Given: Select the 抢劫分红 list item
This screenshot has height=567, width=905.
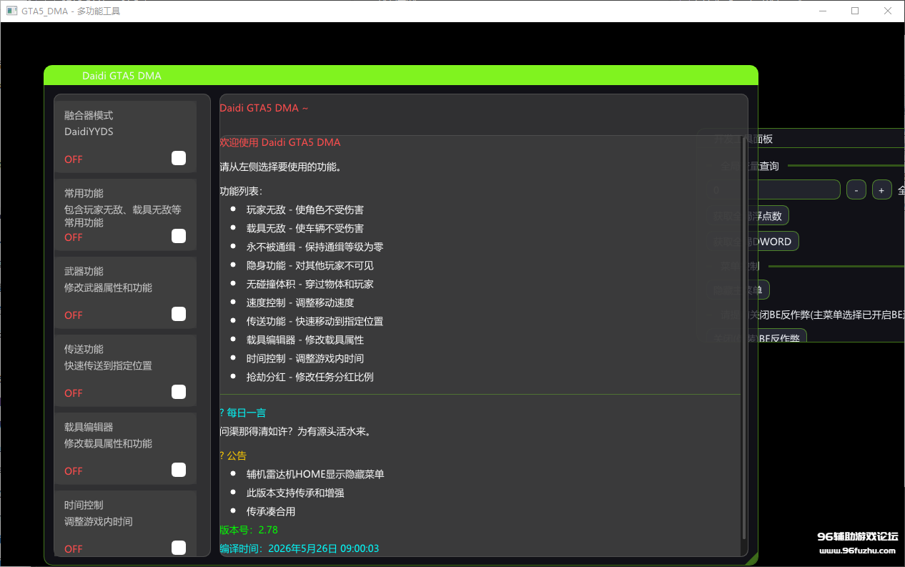Looking at the screenshot, I should point(310,377).
